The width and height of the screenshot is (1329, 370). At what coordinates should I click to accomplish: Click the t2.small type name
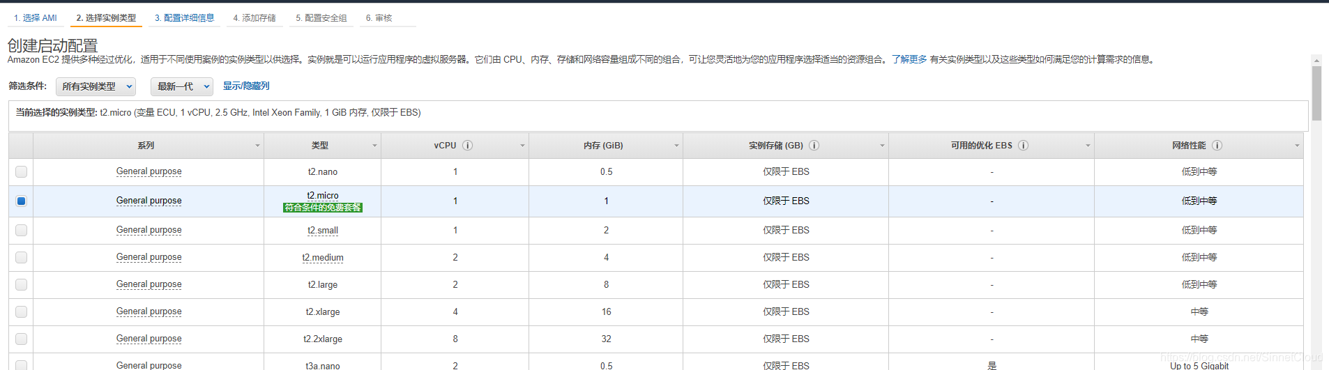[x=323, y=231]
